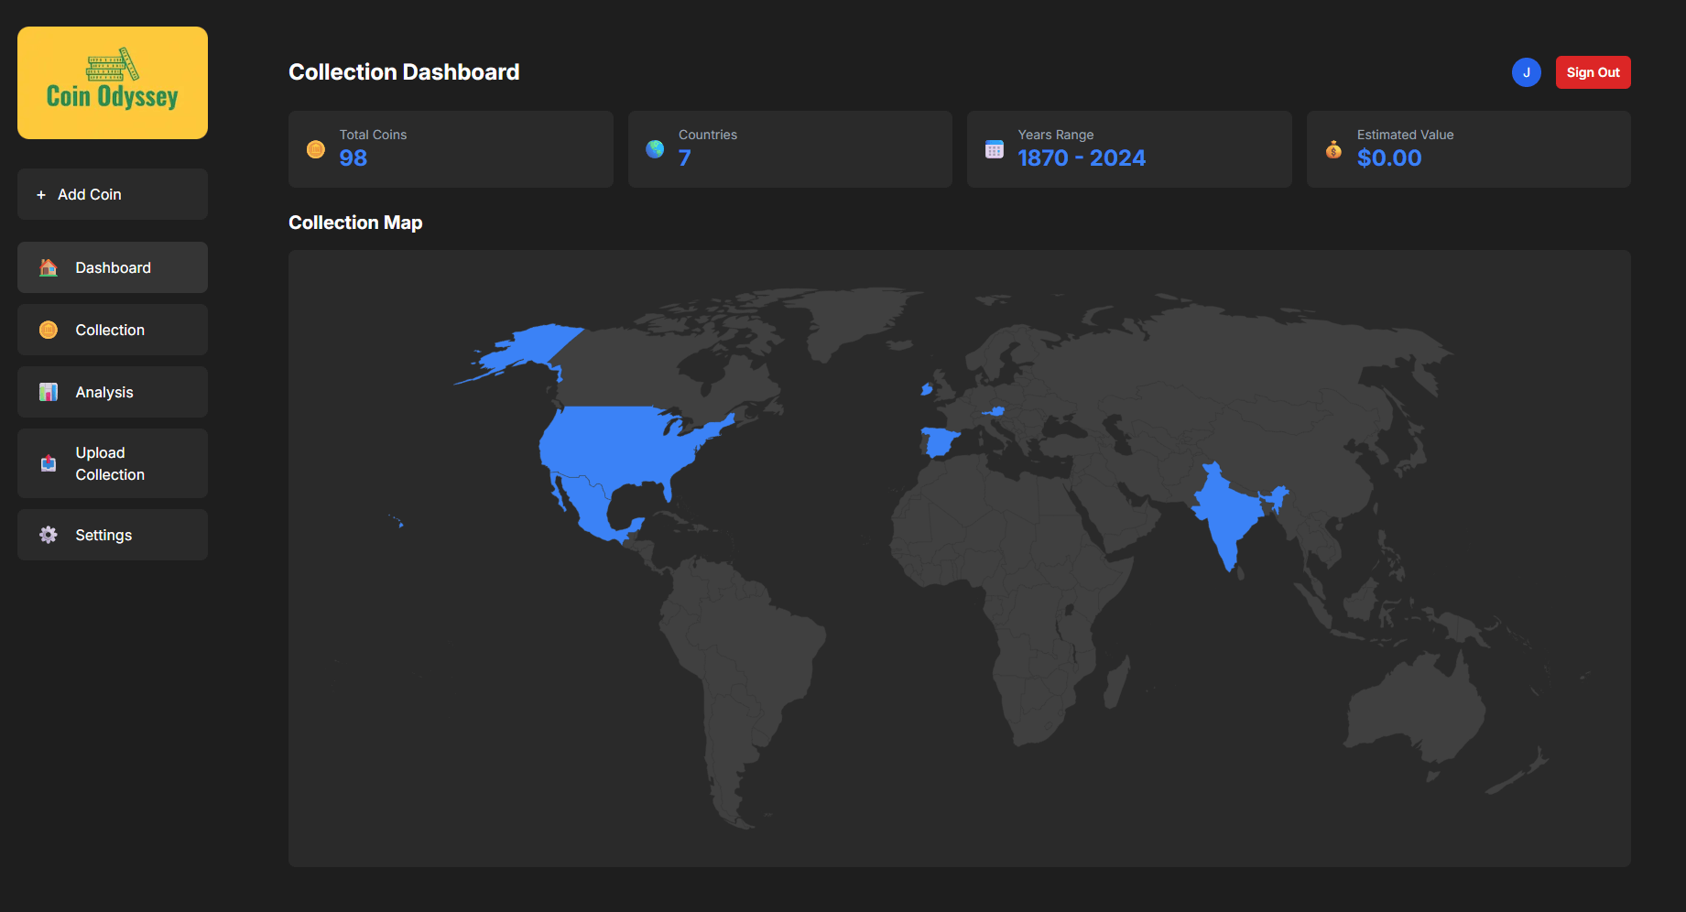Click the Add Coin button
The image size is (1686, 912).
[112, 194]
